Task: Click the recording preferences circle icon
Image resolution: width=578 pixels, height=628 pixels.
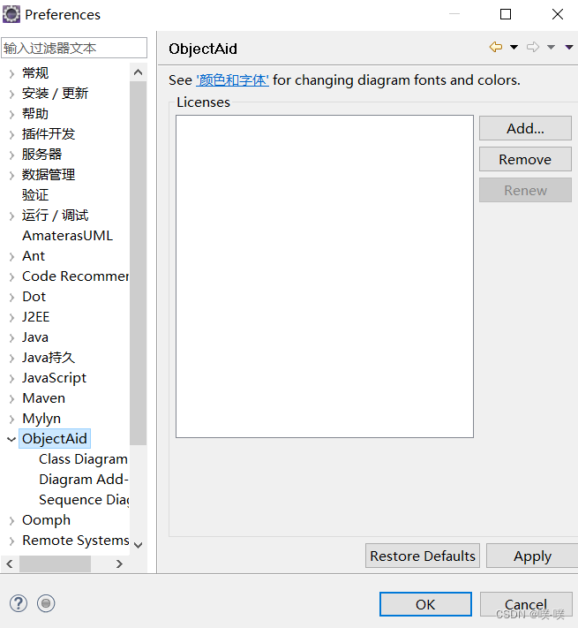Action: coord(46,603)
